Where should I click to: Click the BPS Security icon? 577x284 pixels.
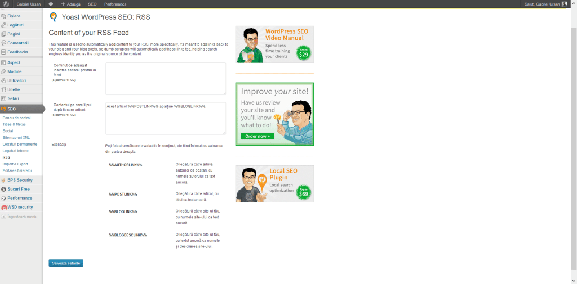click(x=3, y=181)
